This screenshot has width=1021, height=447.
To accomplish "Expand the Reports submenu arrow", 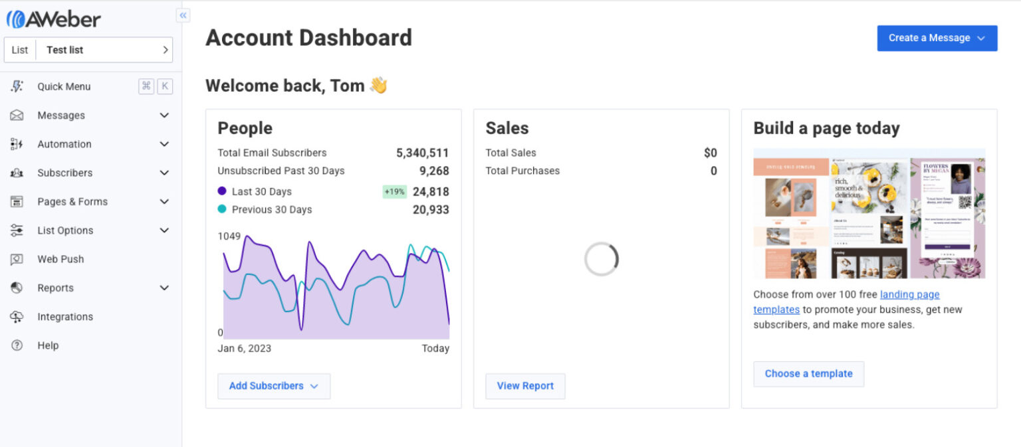I will pos(164,288).
